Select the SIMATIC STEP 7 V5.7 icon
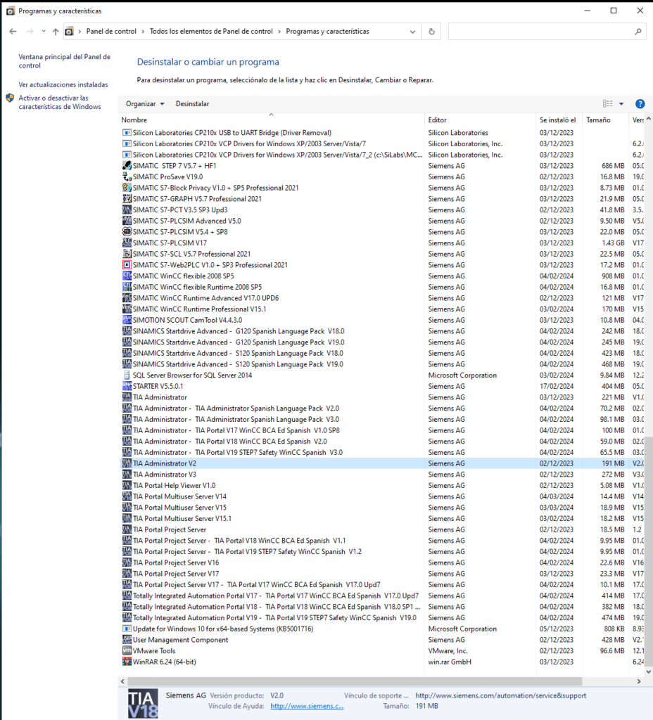Viewport: 653px width, 720px height. pos(127,166)
